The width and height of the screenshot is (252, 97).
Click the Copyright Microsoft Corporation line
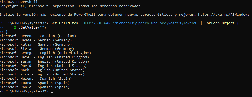[71, 6]
